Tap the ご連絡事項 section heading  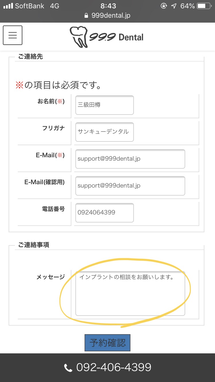coord(34,245)
